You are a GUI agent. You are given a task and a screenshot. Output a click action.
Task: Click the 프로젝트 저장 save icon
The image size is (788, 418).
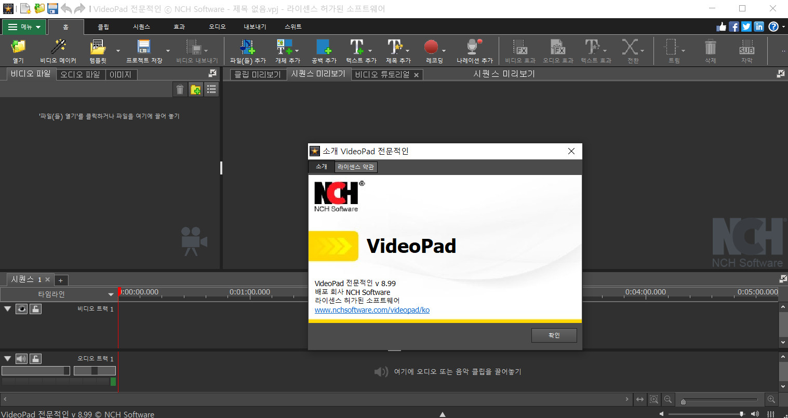click(144, 47)
